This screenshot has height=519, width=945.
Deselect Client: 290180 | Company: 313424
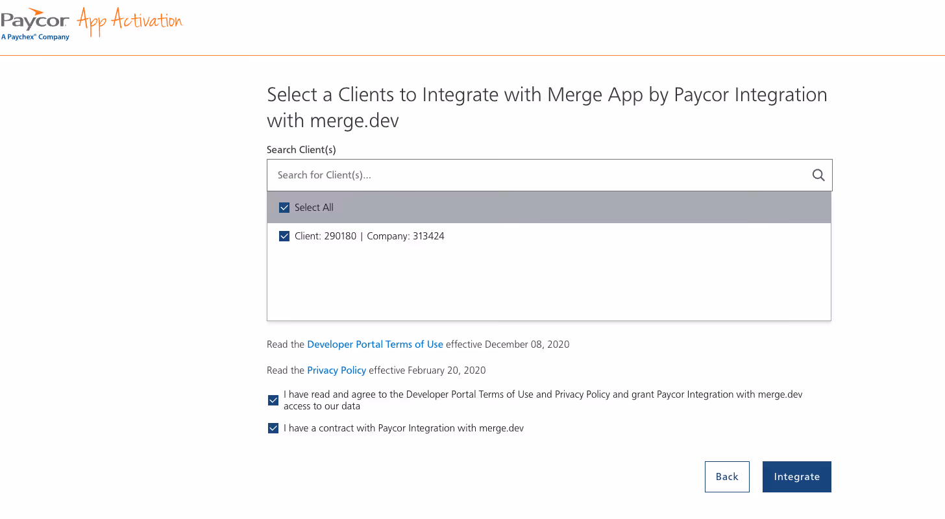[284, 235]
